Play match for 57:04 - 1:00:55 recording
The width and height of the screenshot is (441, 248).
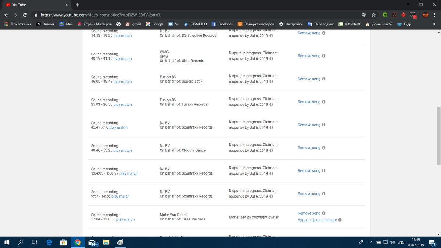[x=126, y=219]
